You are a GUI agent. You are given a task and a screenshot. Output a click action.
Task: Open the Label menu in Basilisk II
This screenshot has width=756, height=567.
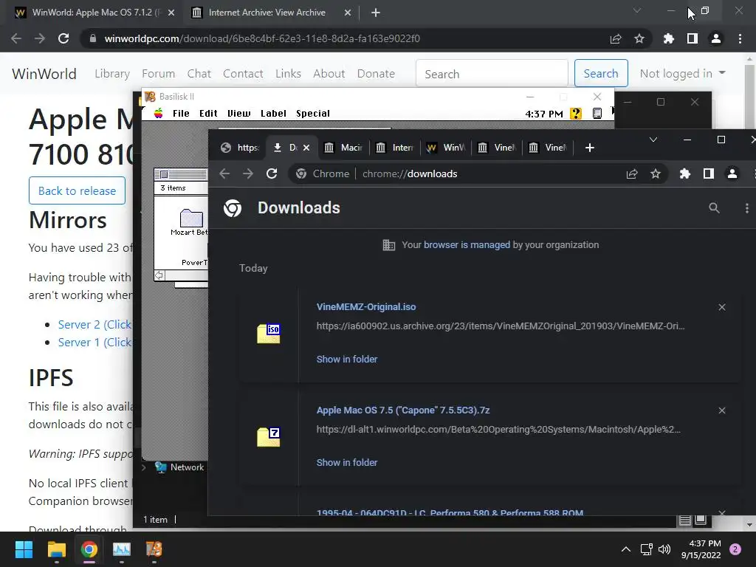coord(273,113)
